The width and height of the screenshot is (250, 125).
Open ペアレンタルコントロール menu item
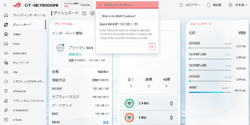click(28, 101)
